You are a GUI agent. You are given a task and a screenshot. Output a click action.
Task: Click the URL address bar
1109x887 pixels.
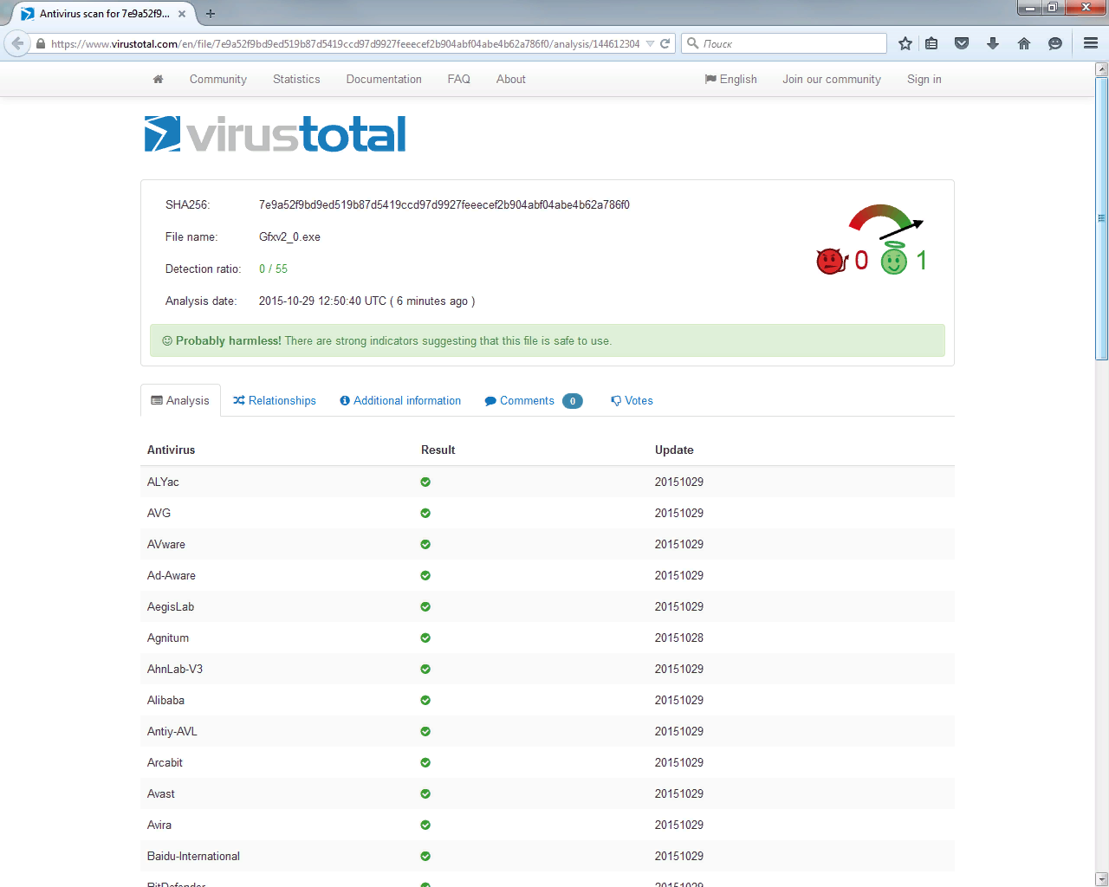pos(347,43)
